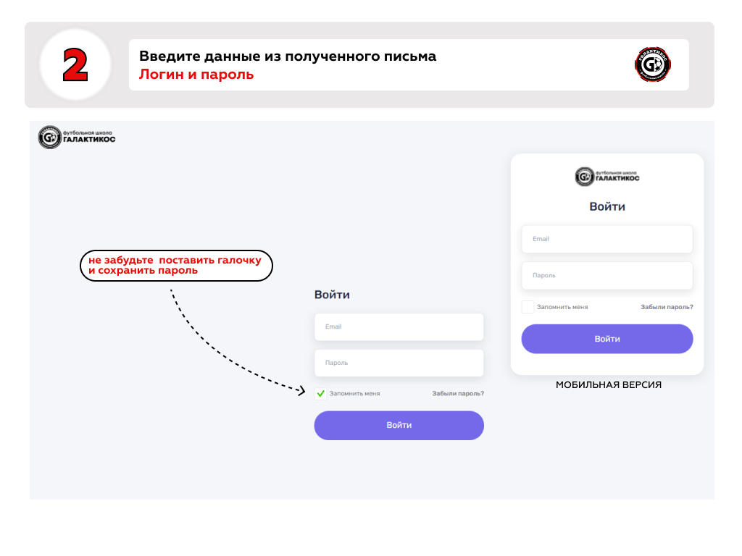The width and height of the screenshot is (742, 556).
Task: Click the purple 'Войти' button in mobile card
Action: tap(607, 339)
